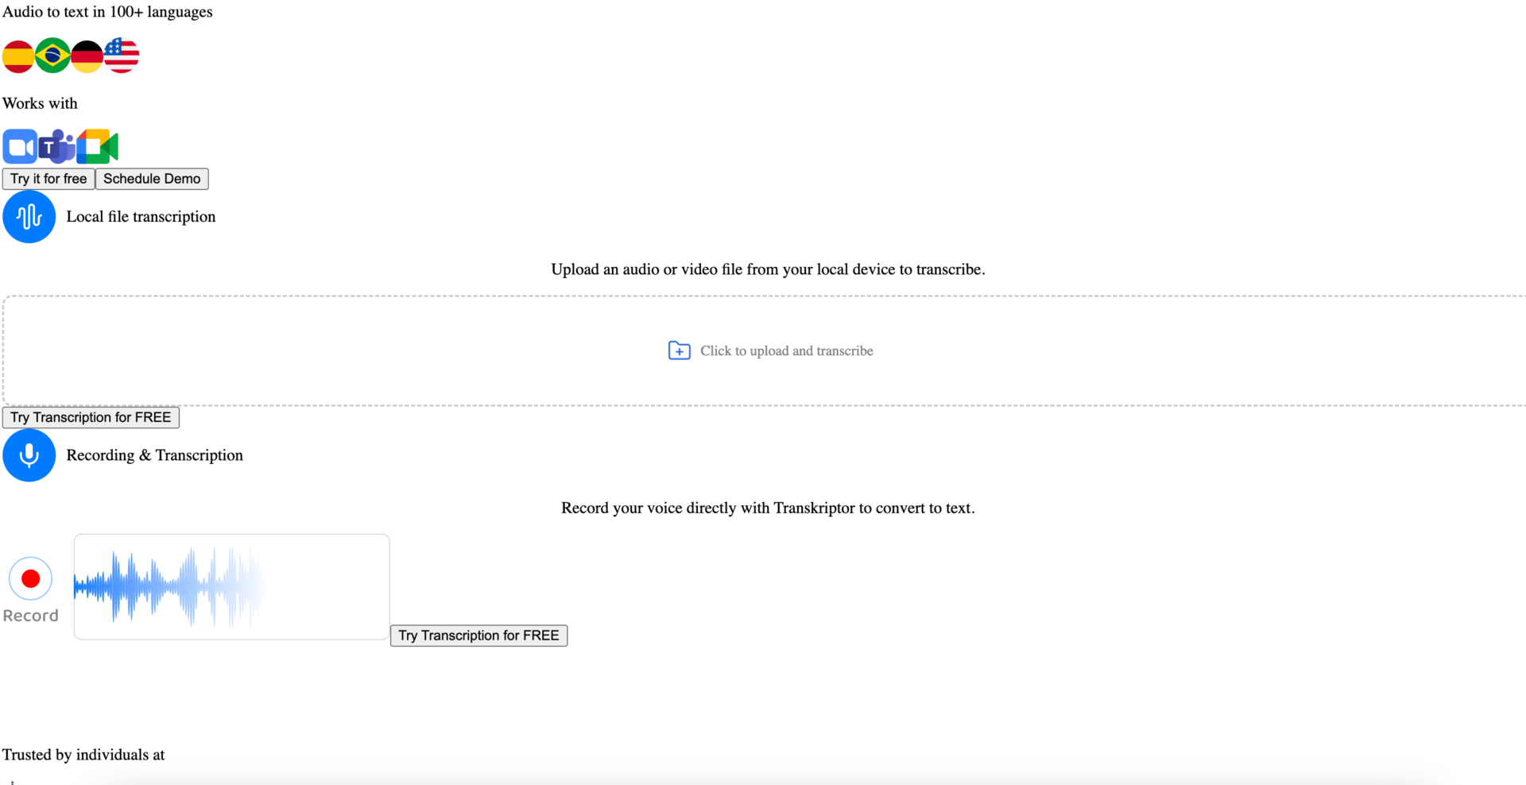The height and width of the screenshot is (785, 1526).
Task: Click the Brazil flag icon
Action: [x=52, y=56]
